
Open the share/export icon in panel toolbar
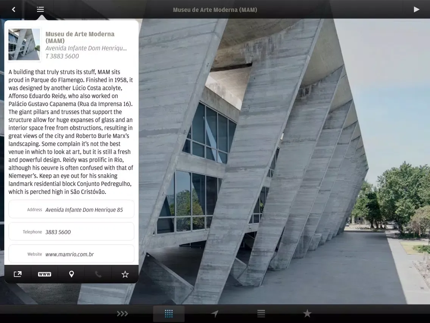pyautogui.click(x=17, y=274)
